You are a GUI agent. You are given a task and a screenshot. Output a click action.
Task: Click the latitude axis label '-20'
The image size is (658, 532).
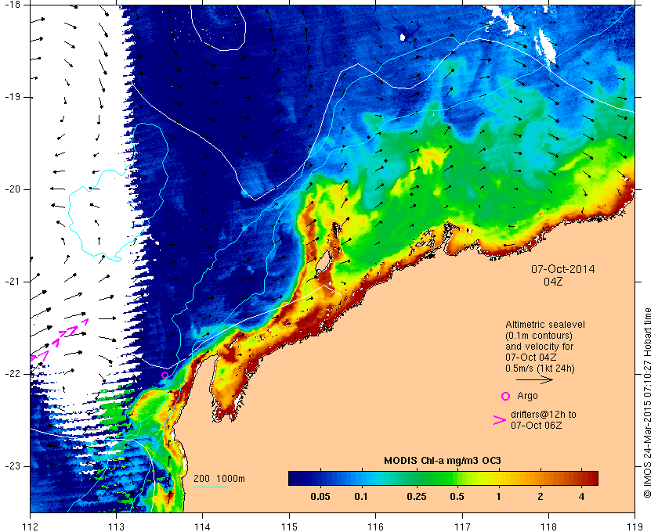[x=12, y=189]
